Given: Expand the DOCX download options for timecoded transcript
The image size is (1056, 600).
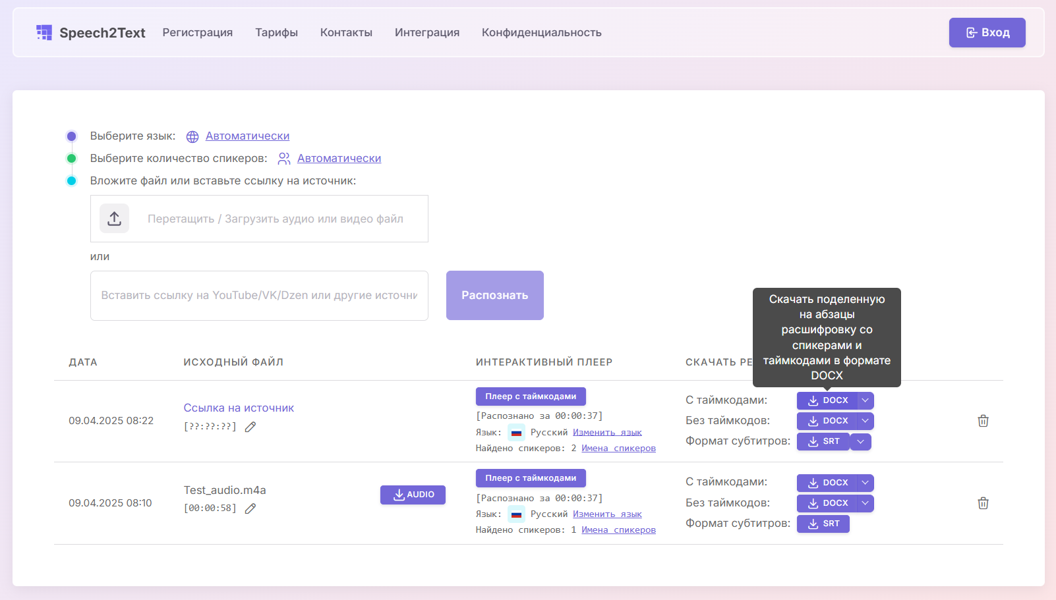Looking at the screenshot, I should [x=865, y=400].
